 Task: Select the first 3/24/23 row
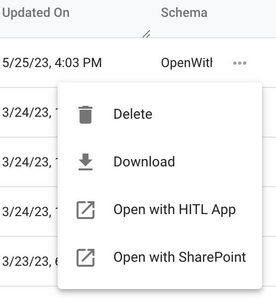click(x=29, y=112)
